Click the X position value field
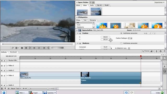Viewport: 167px width, 94px height. pyautogui.click(x=105, y=37)
